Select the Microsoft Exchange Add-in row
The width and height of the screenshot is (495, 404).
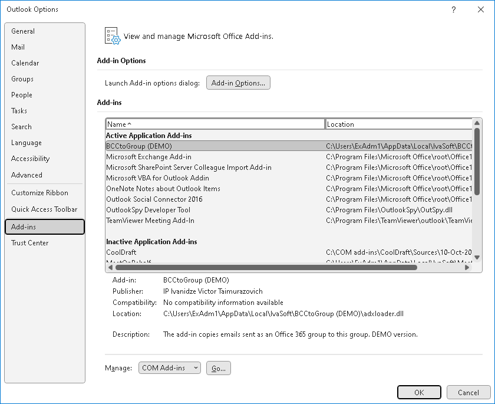point(289,157)
